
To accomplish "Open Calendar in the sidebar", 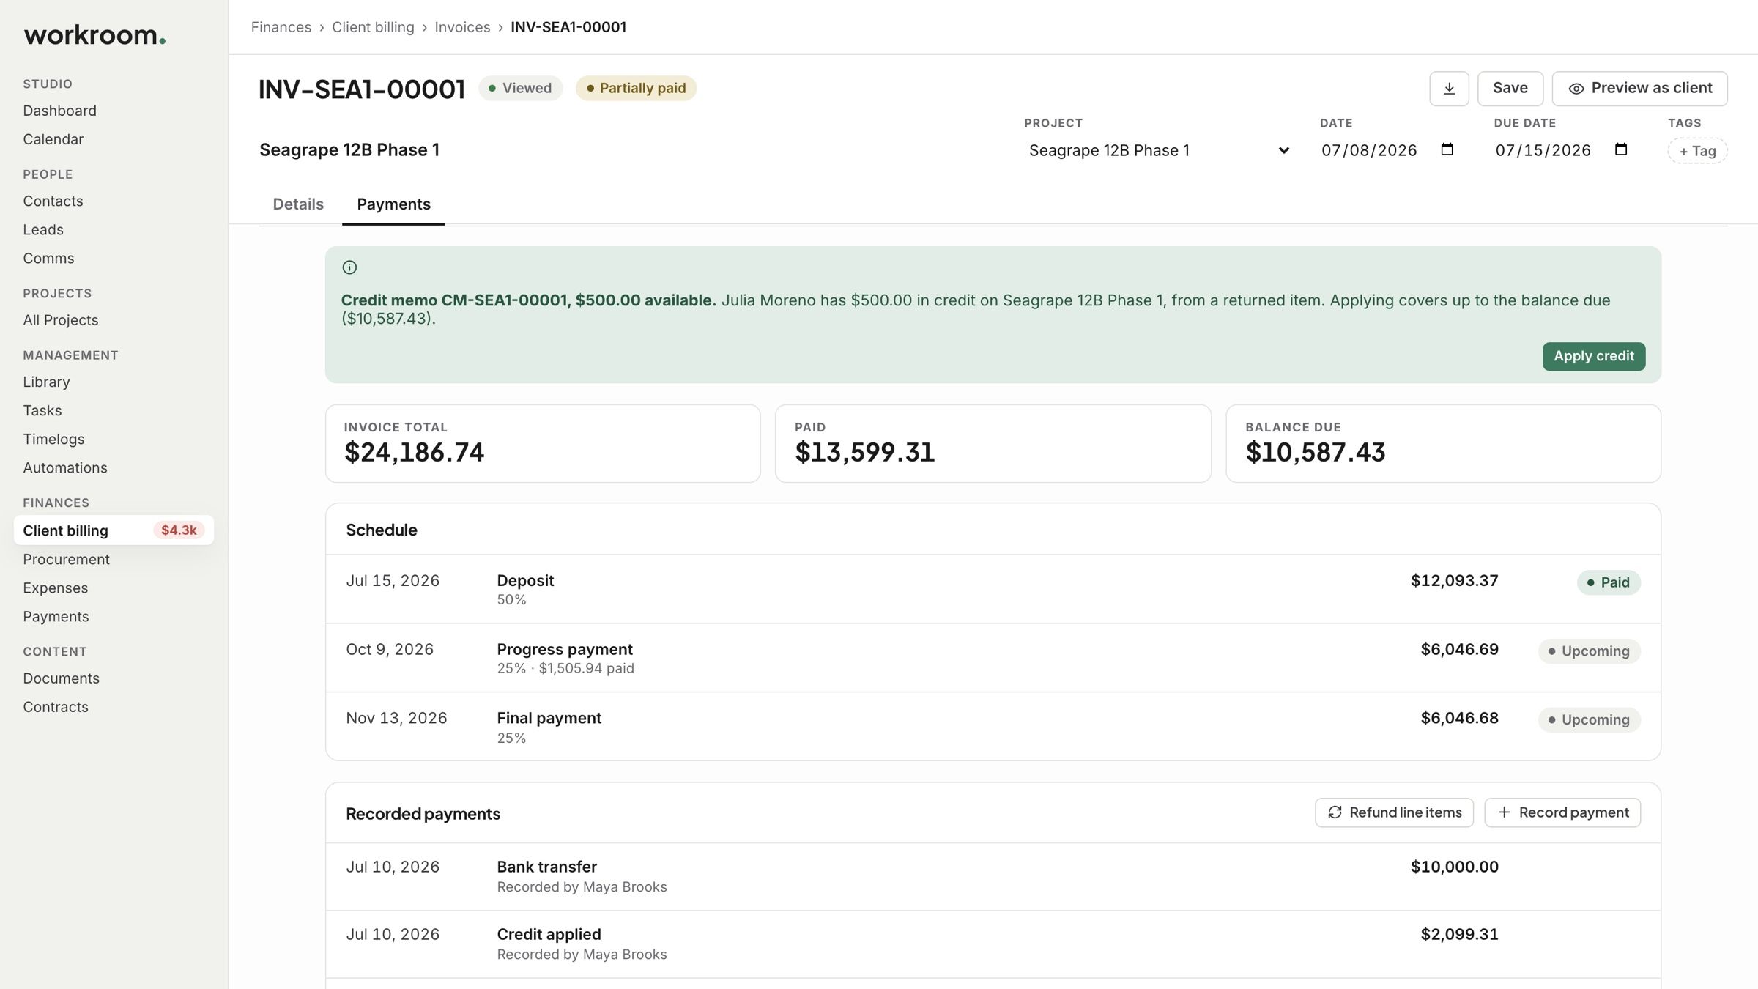I will coord(53,139).
